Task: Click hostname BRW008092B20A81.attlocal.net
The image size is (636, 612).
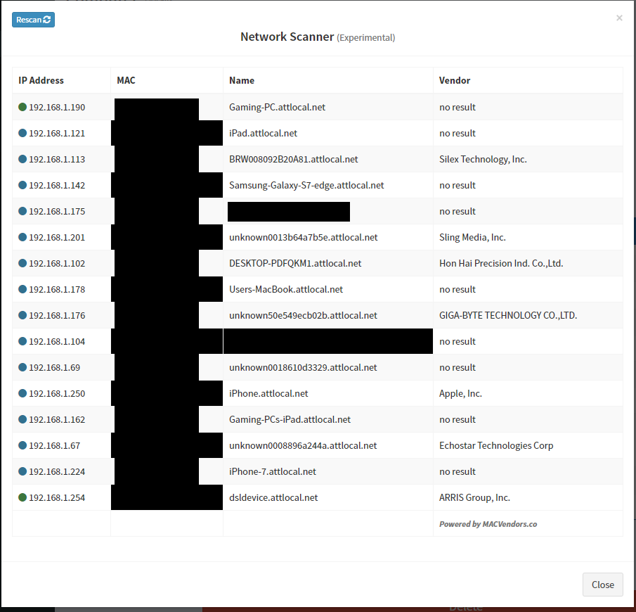Action: click(293, 159)
